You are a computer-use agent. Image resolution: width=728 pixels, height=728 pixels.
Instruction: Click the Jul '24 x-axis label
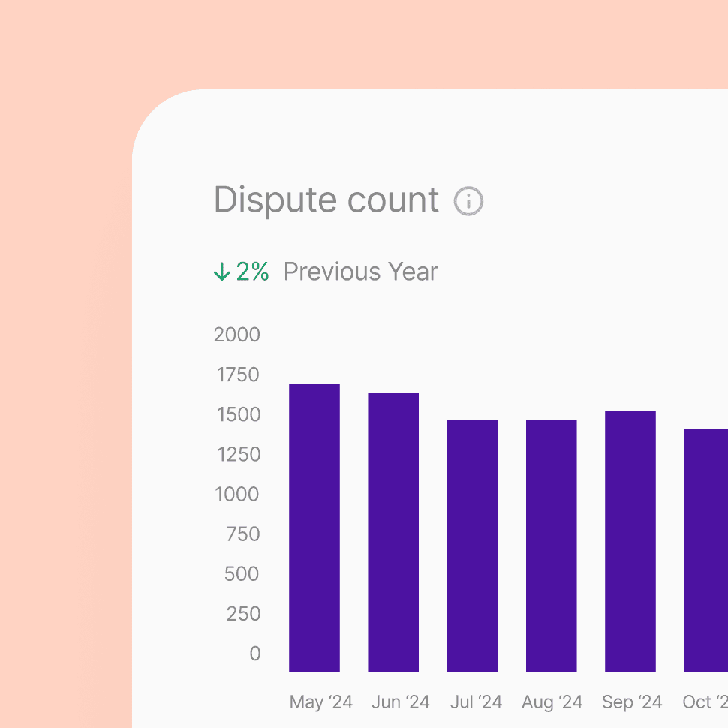point(476,702)
